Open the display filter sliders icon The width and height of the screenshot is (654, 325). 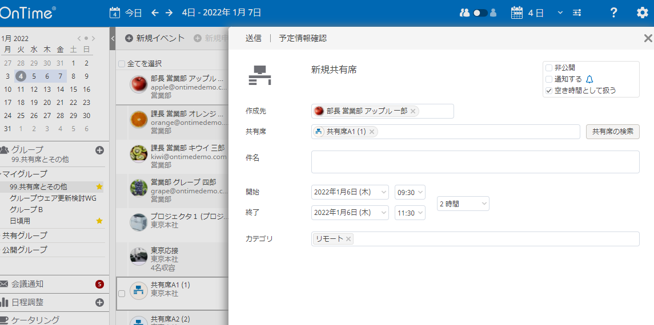577,13
